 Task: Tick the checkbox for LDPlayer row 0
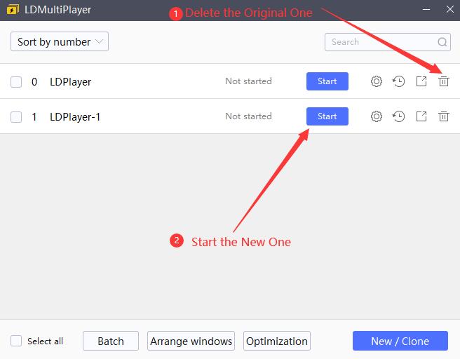tap(16, 82)
